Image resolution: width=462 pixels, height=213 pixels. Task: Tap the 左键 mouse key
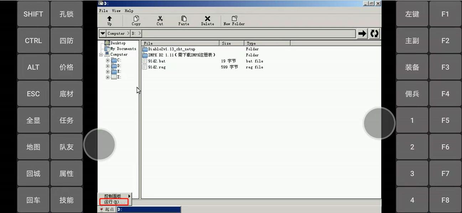(412, 14)
